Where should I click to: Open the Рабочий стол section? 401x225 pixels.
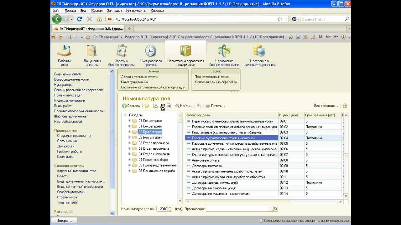[x=64, y=55]
